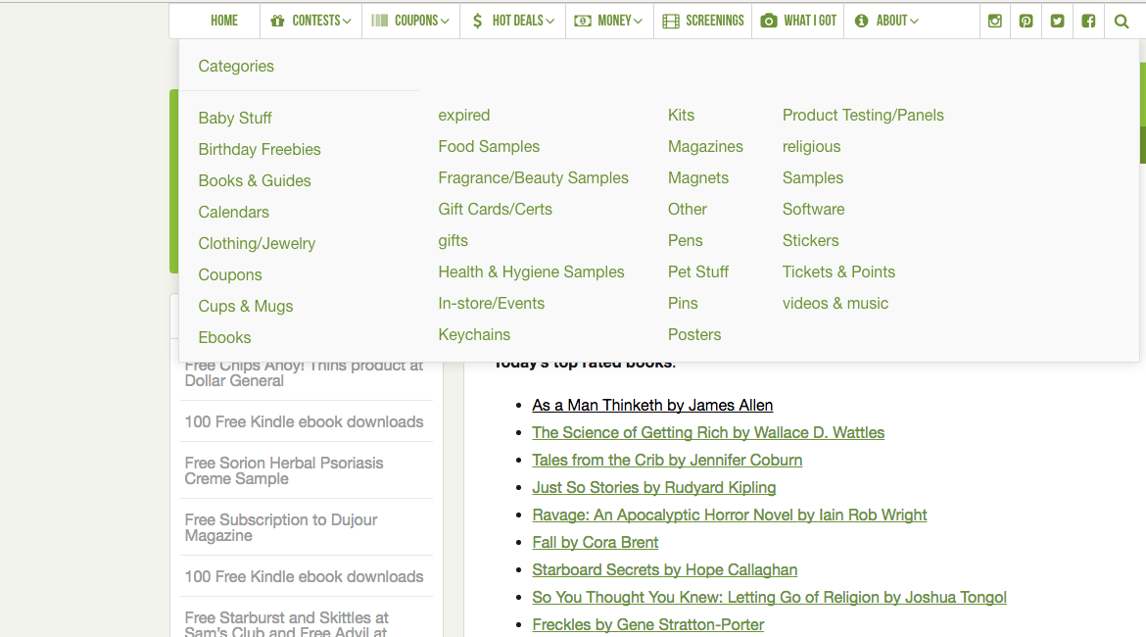
Task: Open the Screenings menu item
Action: (714, 21)
